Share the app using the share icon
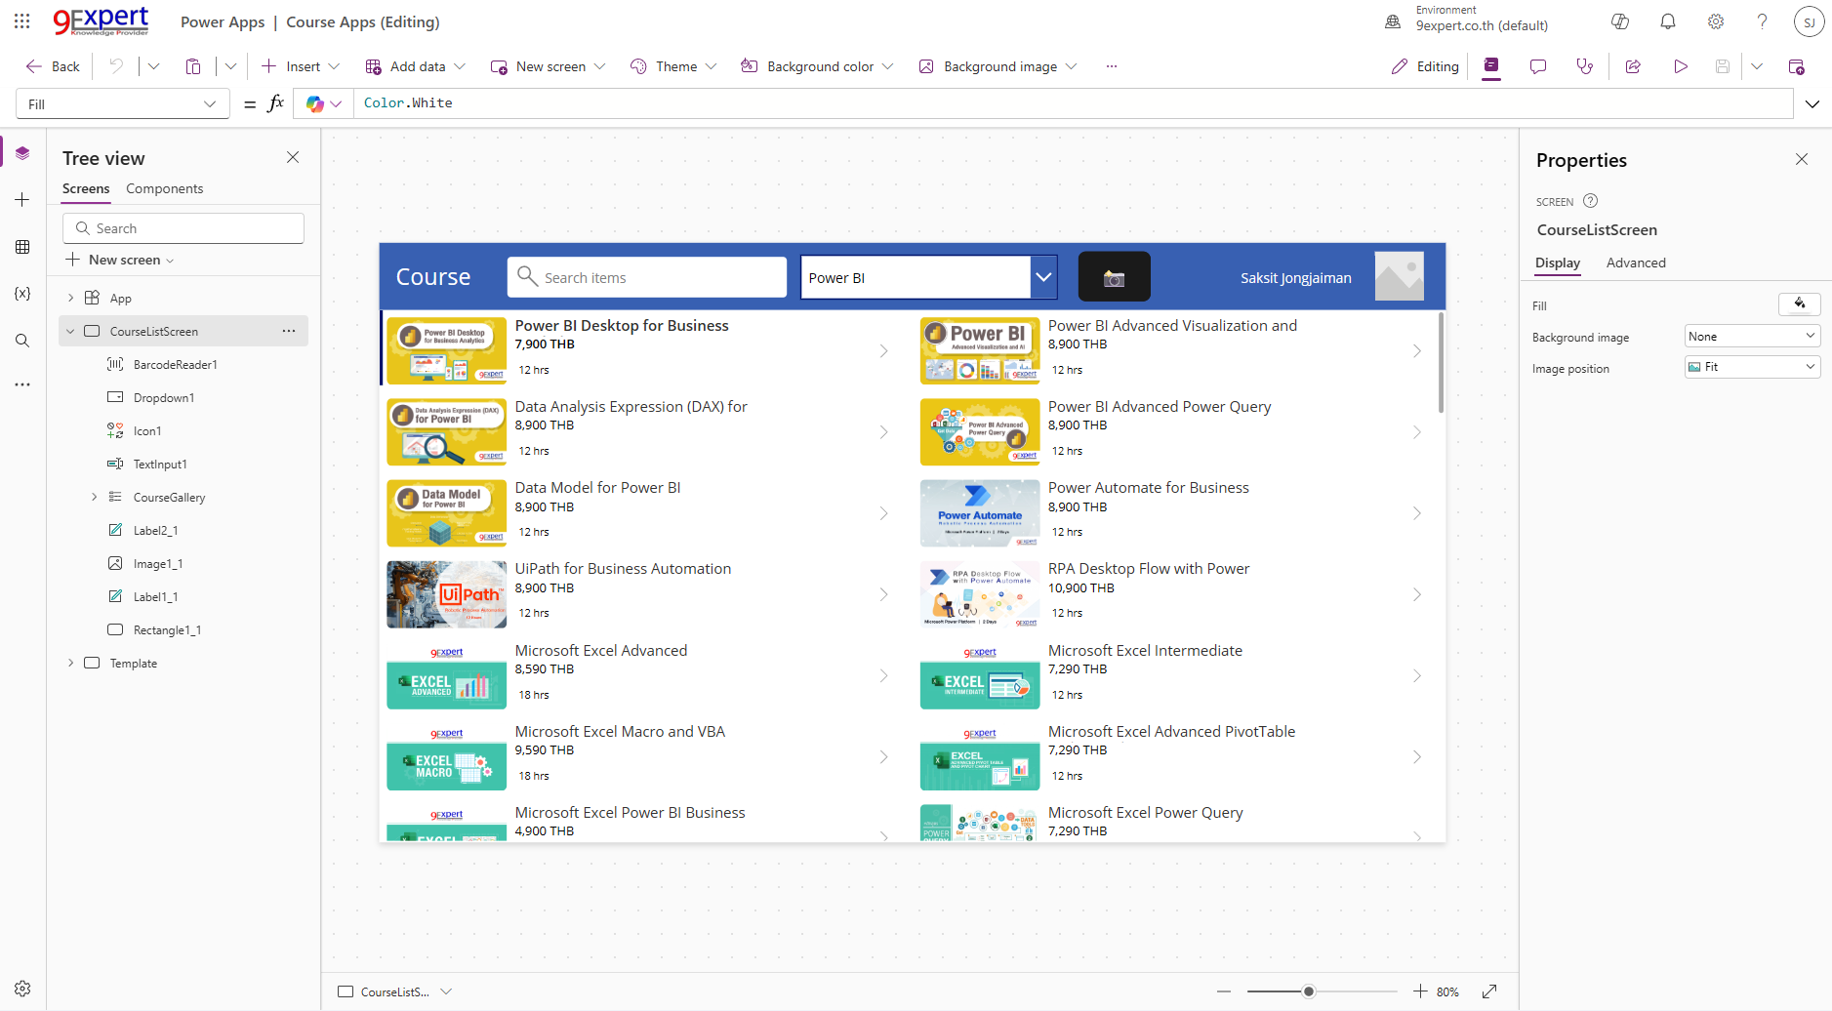This screenshot has height=1011, width=1832. [1633, 65]
